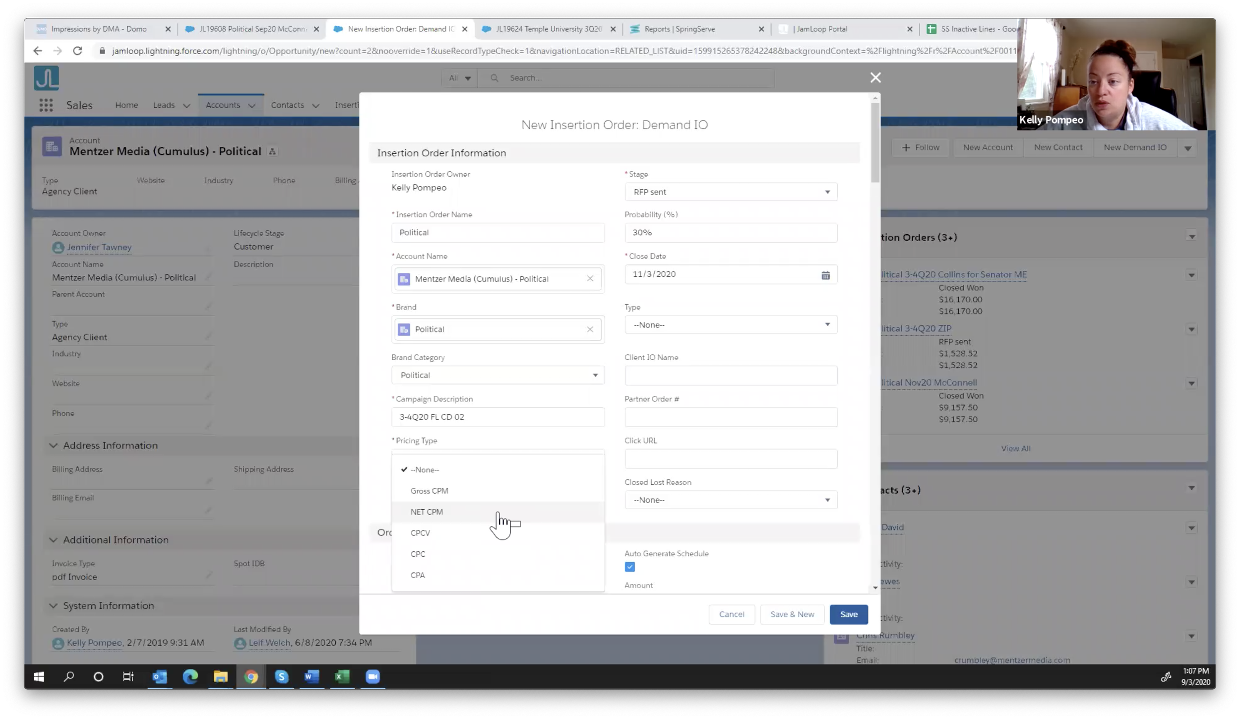
Task: Click the Save & New button
Action: [x=792, y=614]
